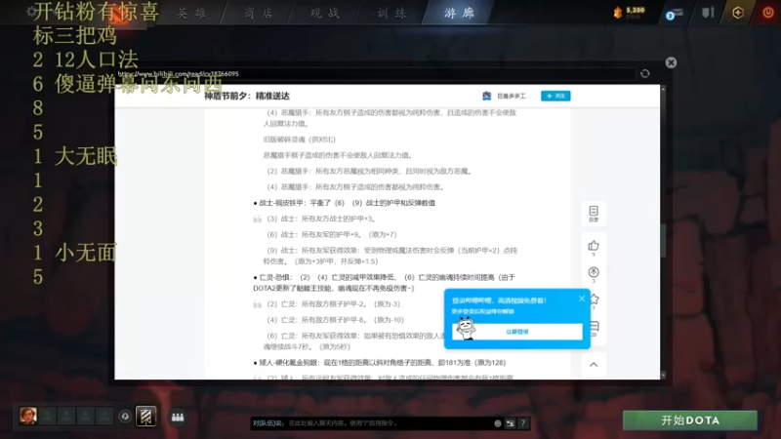
Task: Open the chat emoticon picker
Action: click(498, 423)
